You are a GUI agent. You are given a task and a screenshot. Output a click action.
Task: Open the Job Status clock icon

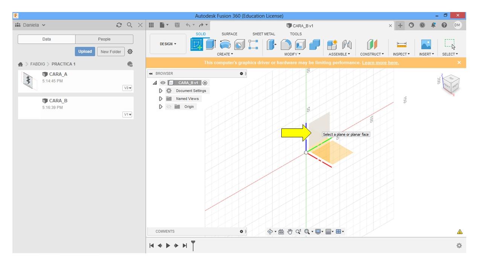422,25
